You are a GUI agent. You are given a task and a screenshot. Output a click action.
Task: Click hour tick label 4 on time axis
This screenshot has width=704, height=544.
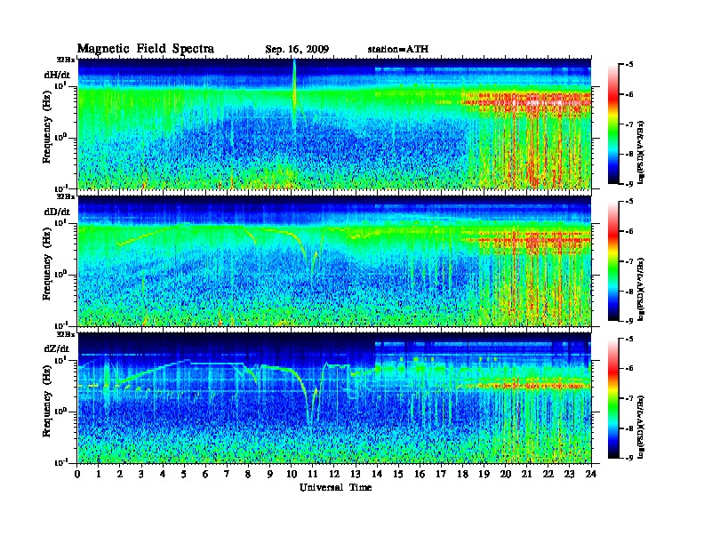[x=163, y=475]
